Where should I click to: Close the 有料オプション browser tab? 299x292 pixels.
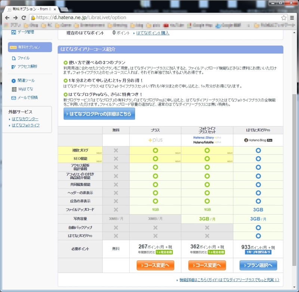click(55, 9)
